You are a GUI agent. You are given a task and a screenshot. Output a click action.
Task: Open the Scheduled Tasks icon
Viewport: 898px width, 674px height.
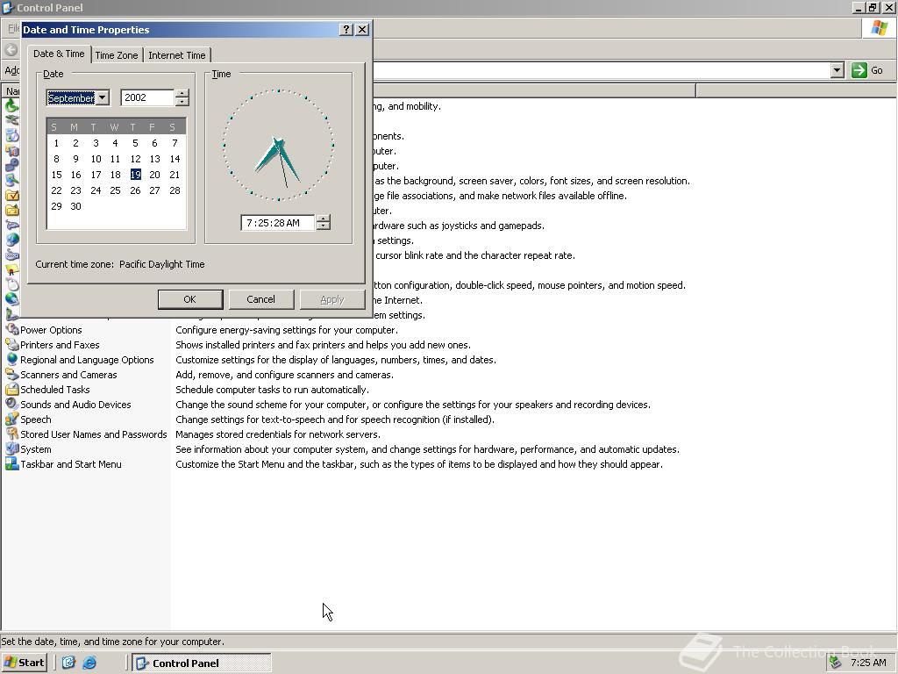tap(12, 389)
